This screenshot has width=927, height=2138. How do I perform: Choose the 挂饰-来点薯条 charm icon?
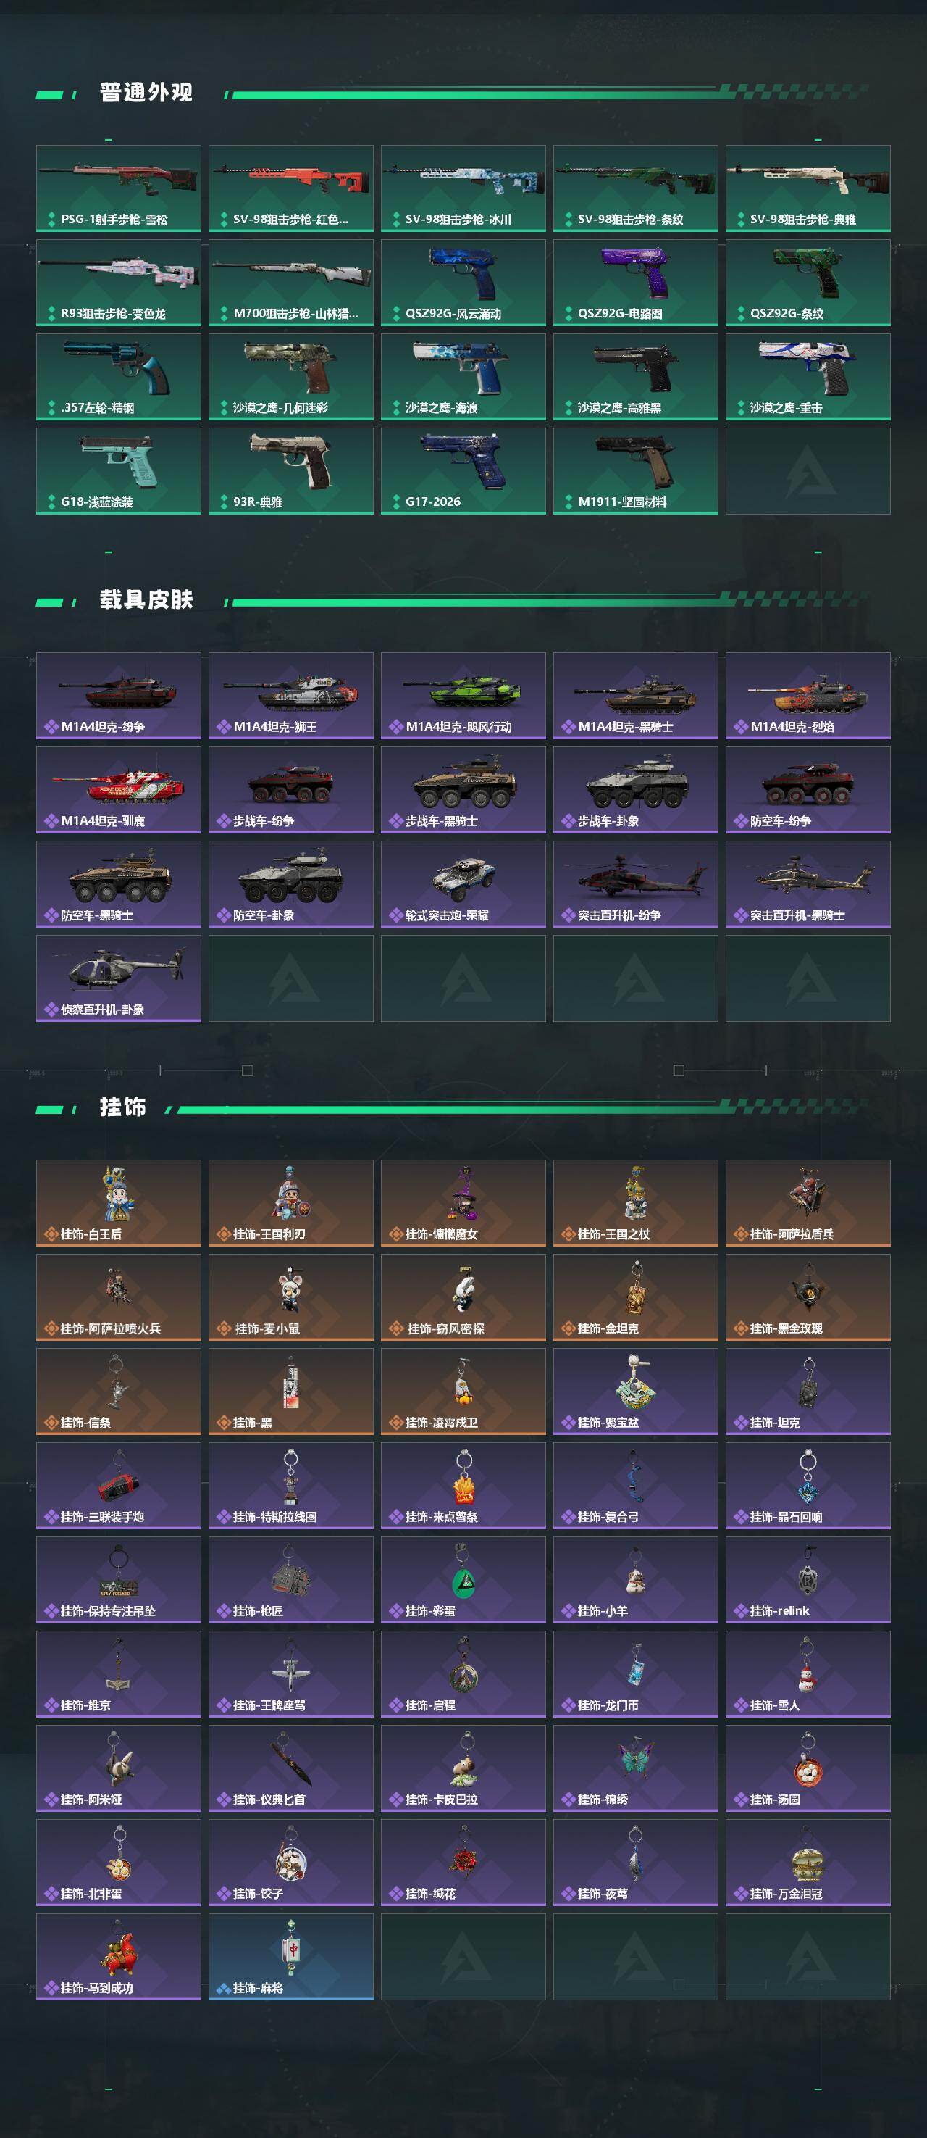click(463, 1486)
